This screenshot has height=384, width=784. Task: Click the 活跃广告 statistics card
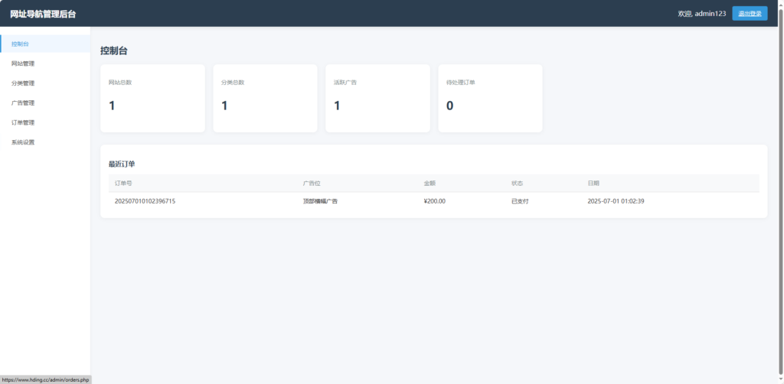(377, 98)
